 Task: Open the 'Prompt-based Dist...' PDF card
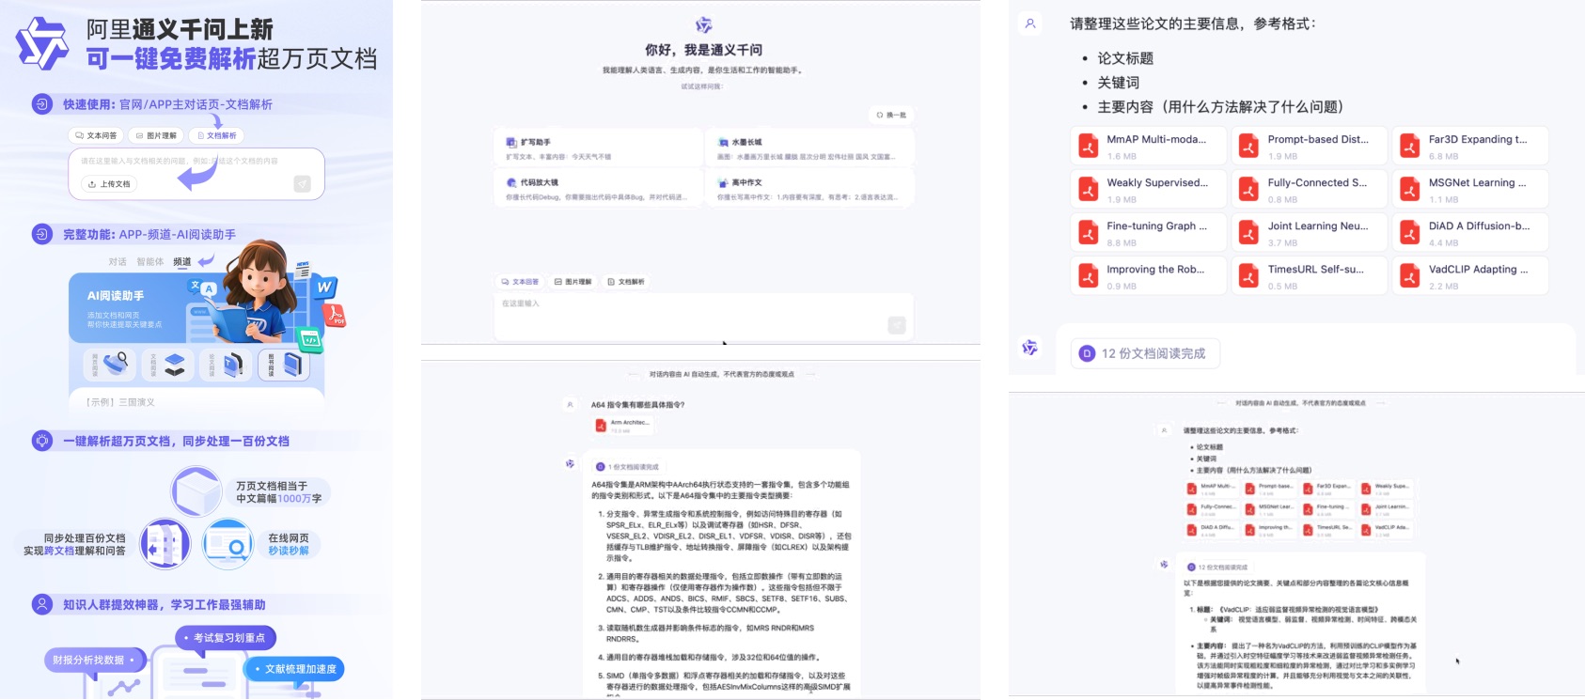coord(1310,146)
